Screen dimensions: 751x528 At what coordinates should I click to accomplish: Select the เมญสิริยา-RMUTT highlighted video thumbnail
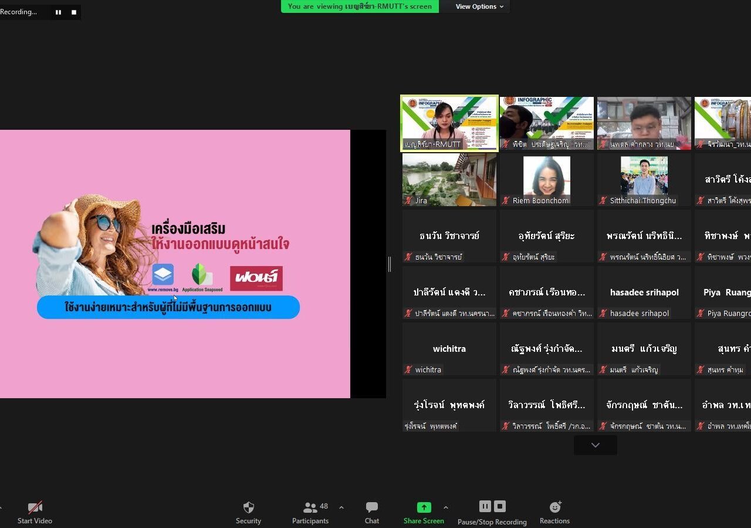click(449, 123)
